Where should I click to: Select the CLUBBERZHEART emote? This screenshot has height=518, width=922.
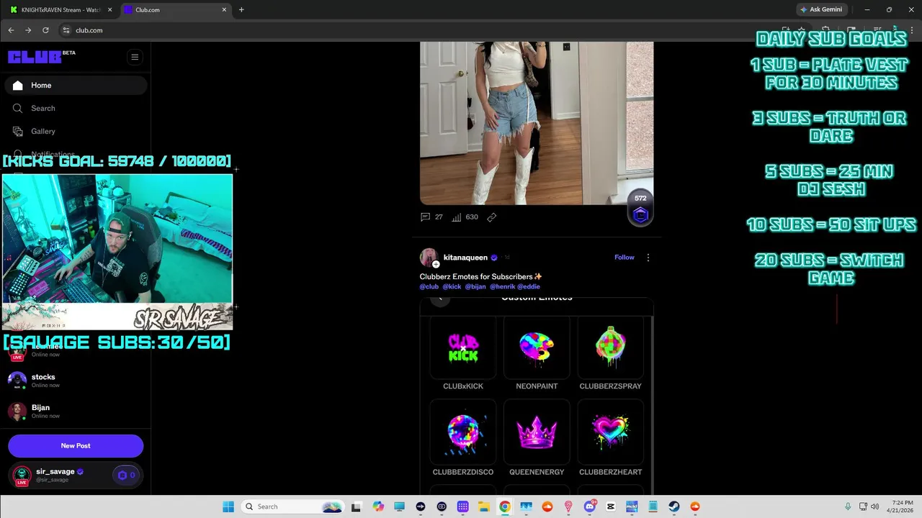[x=610, y=432]
